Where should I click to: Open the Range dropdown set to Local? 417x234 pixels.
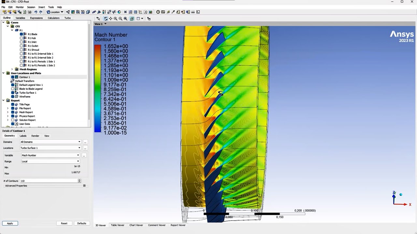tap(50, 161)
